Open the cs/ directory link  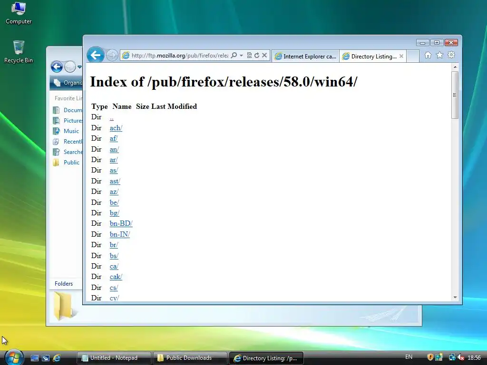coord(114,288)
